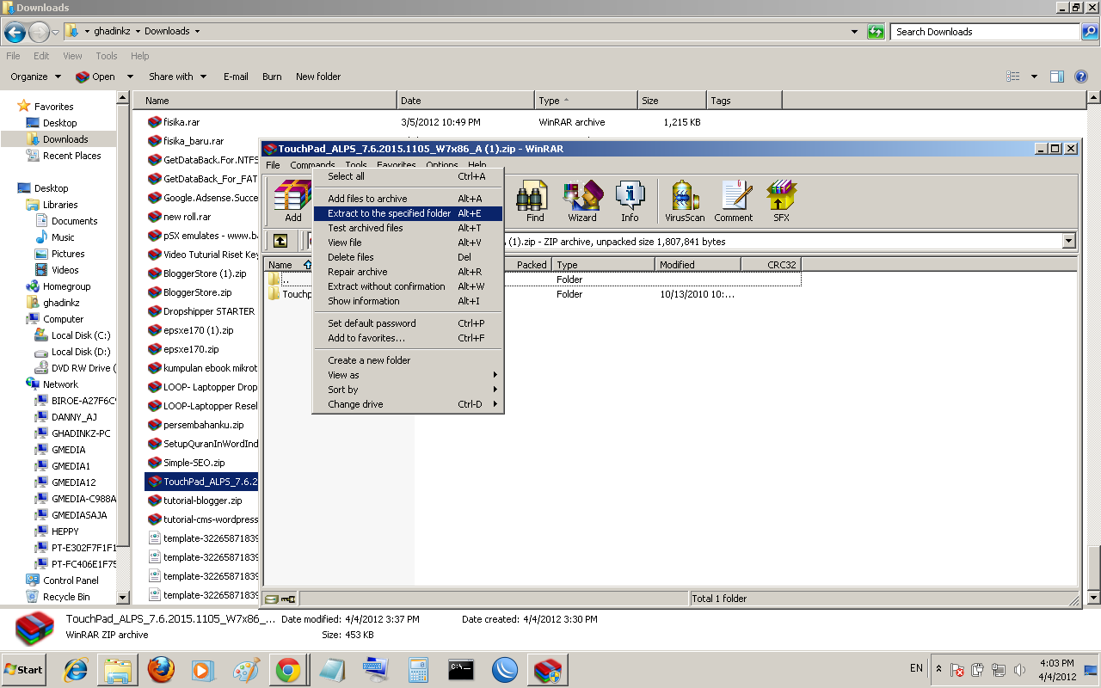Select Local Disk (C:) in sidebar
Viewport: 1101px width, 688px height.
(73, 335)
